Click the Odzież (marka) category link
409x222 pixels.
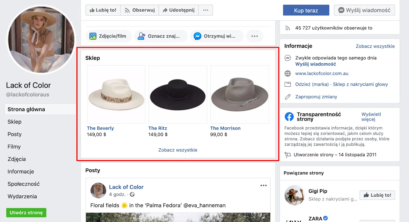312,84
